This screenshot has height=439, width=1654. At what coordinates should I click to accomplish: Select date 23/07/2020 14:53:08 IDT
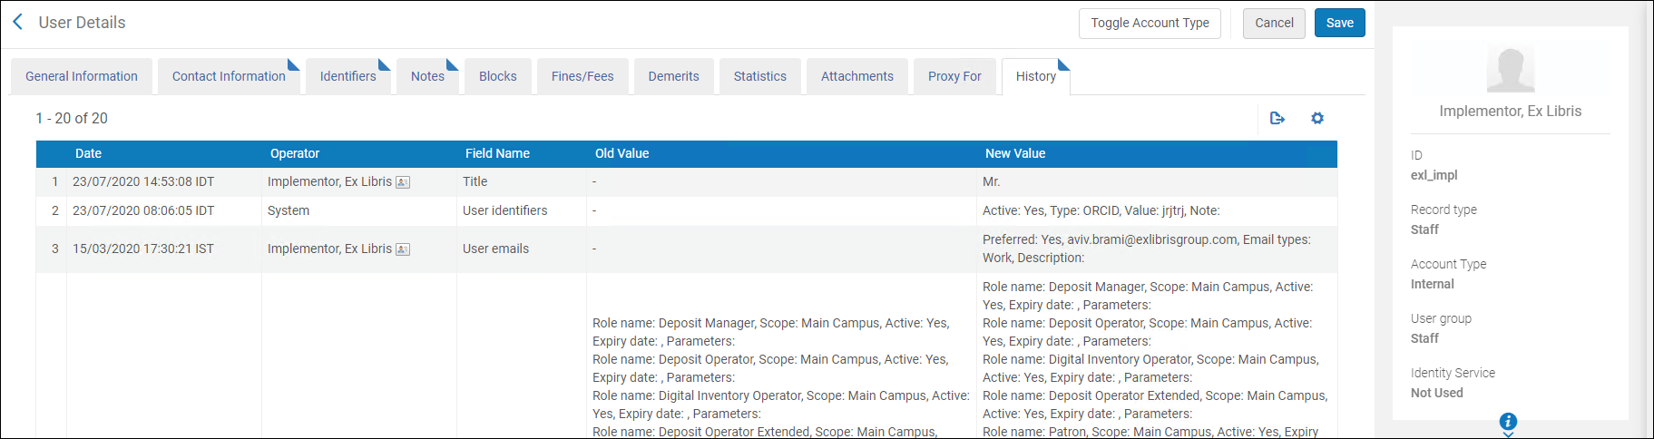click(x=143, y=181)
